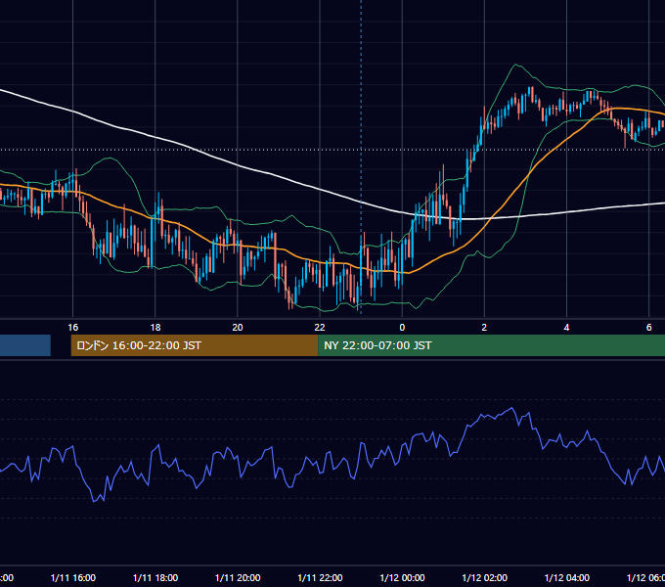Click the 1/11 18:00 time axis label

(x=155, y=577)
